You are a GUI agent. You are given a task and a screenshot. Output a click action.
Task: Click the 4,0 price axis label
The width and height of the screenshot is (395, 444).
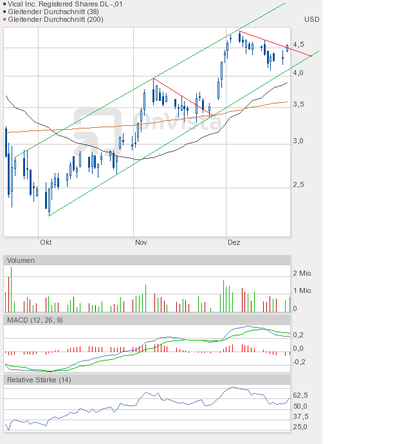tap(299, 73)
